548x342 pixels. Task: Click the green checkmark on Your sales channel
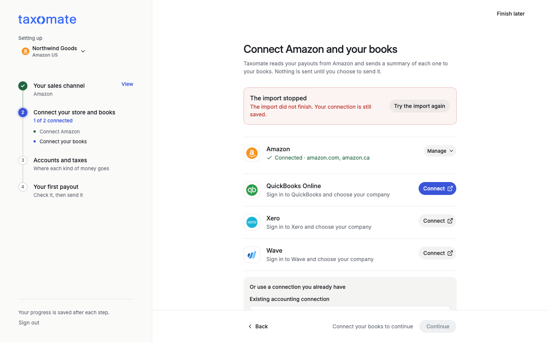point(23,86)
